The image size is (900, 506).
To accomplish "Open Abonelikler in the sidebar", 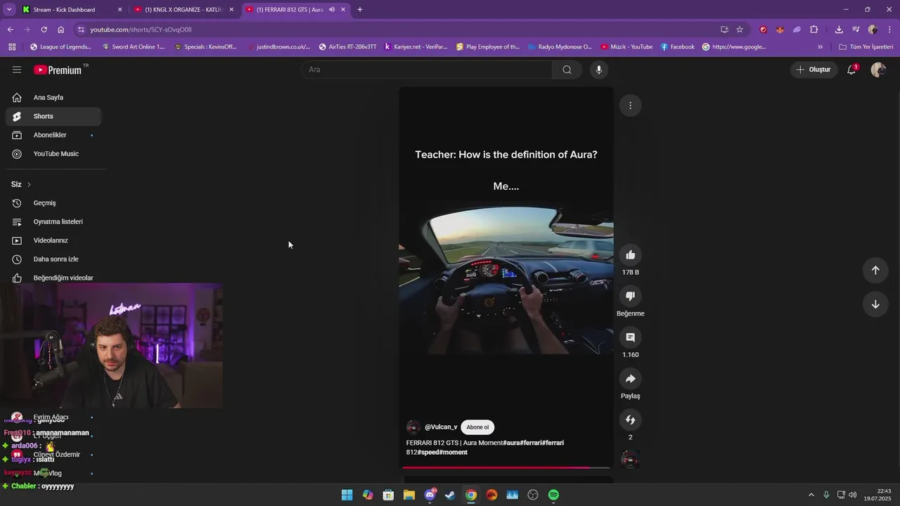I will point(53,135).
